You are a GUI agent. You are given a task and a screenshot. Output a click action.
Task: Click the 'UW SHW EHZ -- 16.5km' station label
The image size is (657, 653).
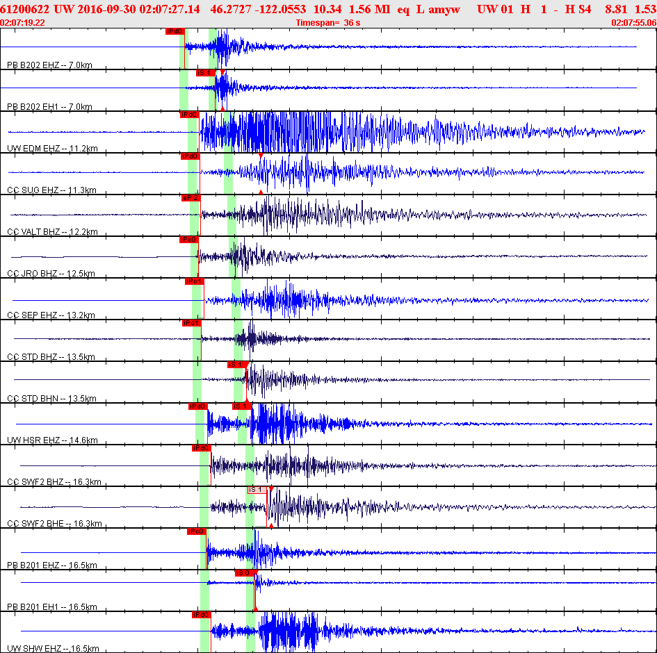tap(54, 648)
